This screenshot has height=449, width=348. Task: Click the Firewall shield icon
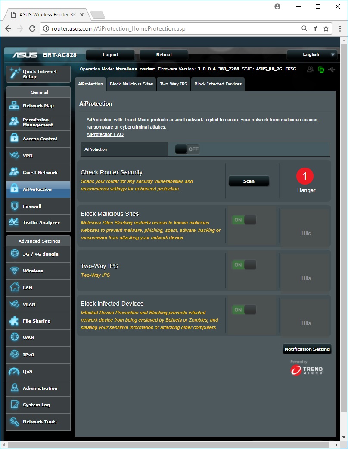coord(14,206)
